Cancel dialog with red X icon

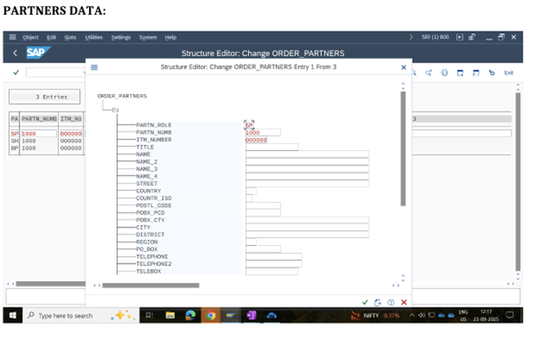coord(404,302)
